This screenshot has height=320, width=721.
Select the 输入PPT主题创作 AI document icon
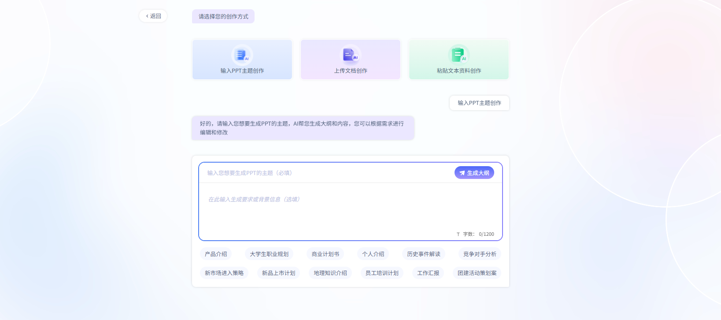(242, 55)
